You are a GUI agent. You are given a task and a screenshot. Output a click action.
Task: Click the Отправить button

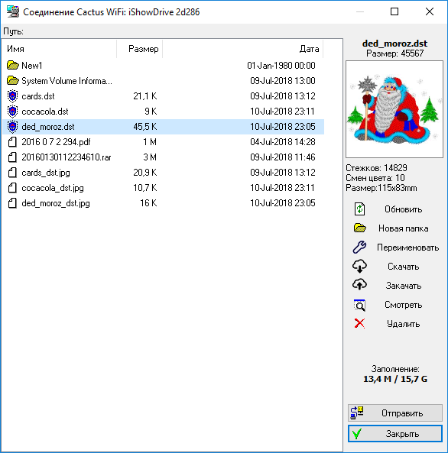(x=394, y=413)
